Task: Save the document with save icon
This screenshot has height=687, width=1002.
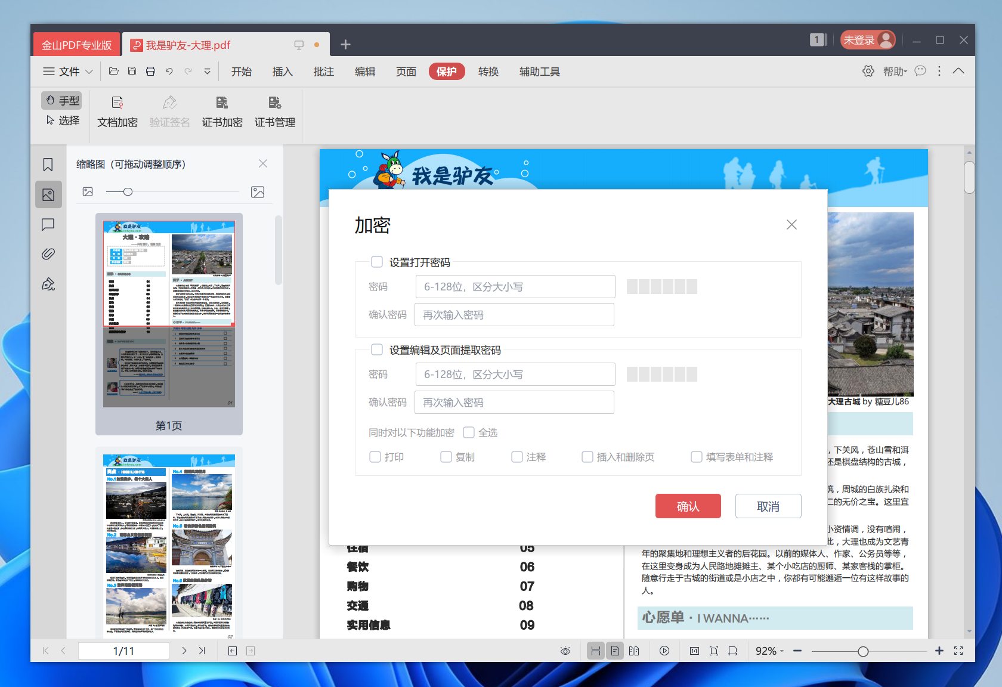Action: [132, 72]
